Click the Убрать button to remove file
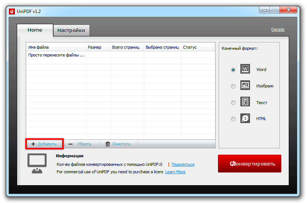This screenshot has width=307, height=203. pyautogui.click(x=82, y=144)
